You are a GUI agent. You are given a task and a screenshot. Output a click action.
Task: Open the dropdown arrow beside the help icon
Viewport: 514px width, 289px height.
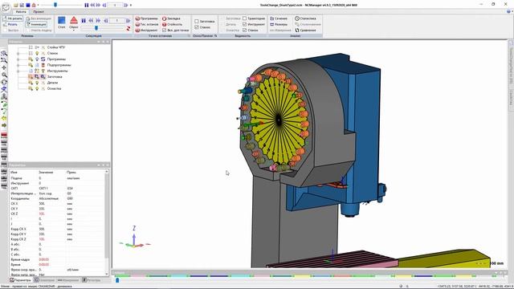point(512,11)
